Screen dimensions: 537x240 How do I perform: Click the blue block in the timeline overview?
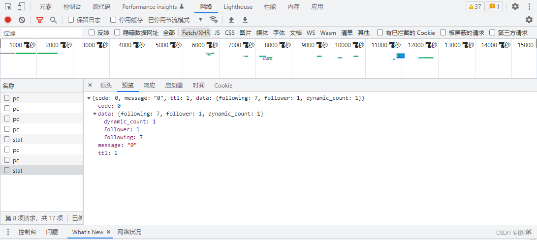tap(400, 56)
